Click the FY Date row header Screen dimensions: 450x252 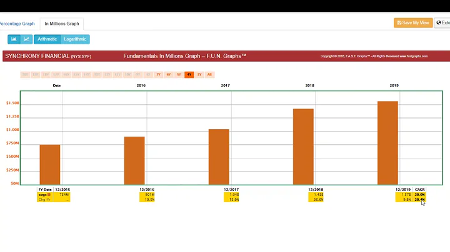pos(45,190)
